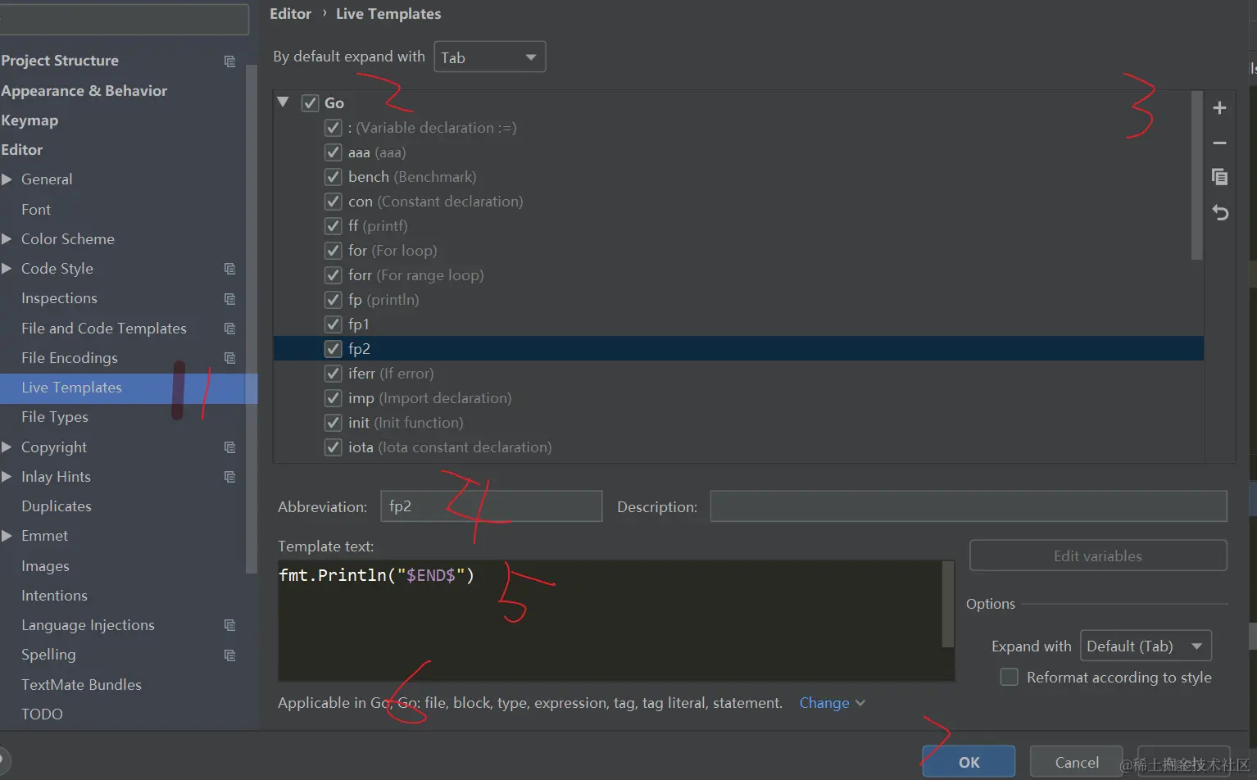Expand the Color Scheme node
Screen dimensions: 1257x780
7,239
